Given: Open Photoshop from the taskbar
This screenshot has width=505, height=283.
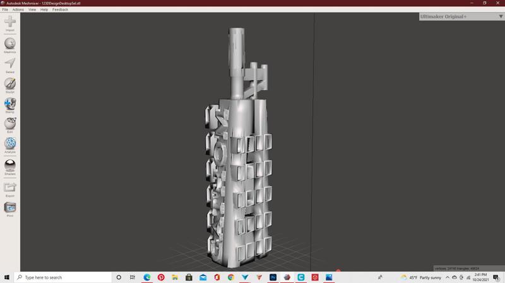Looking at the screenshot, I should (x=273, y=277).
